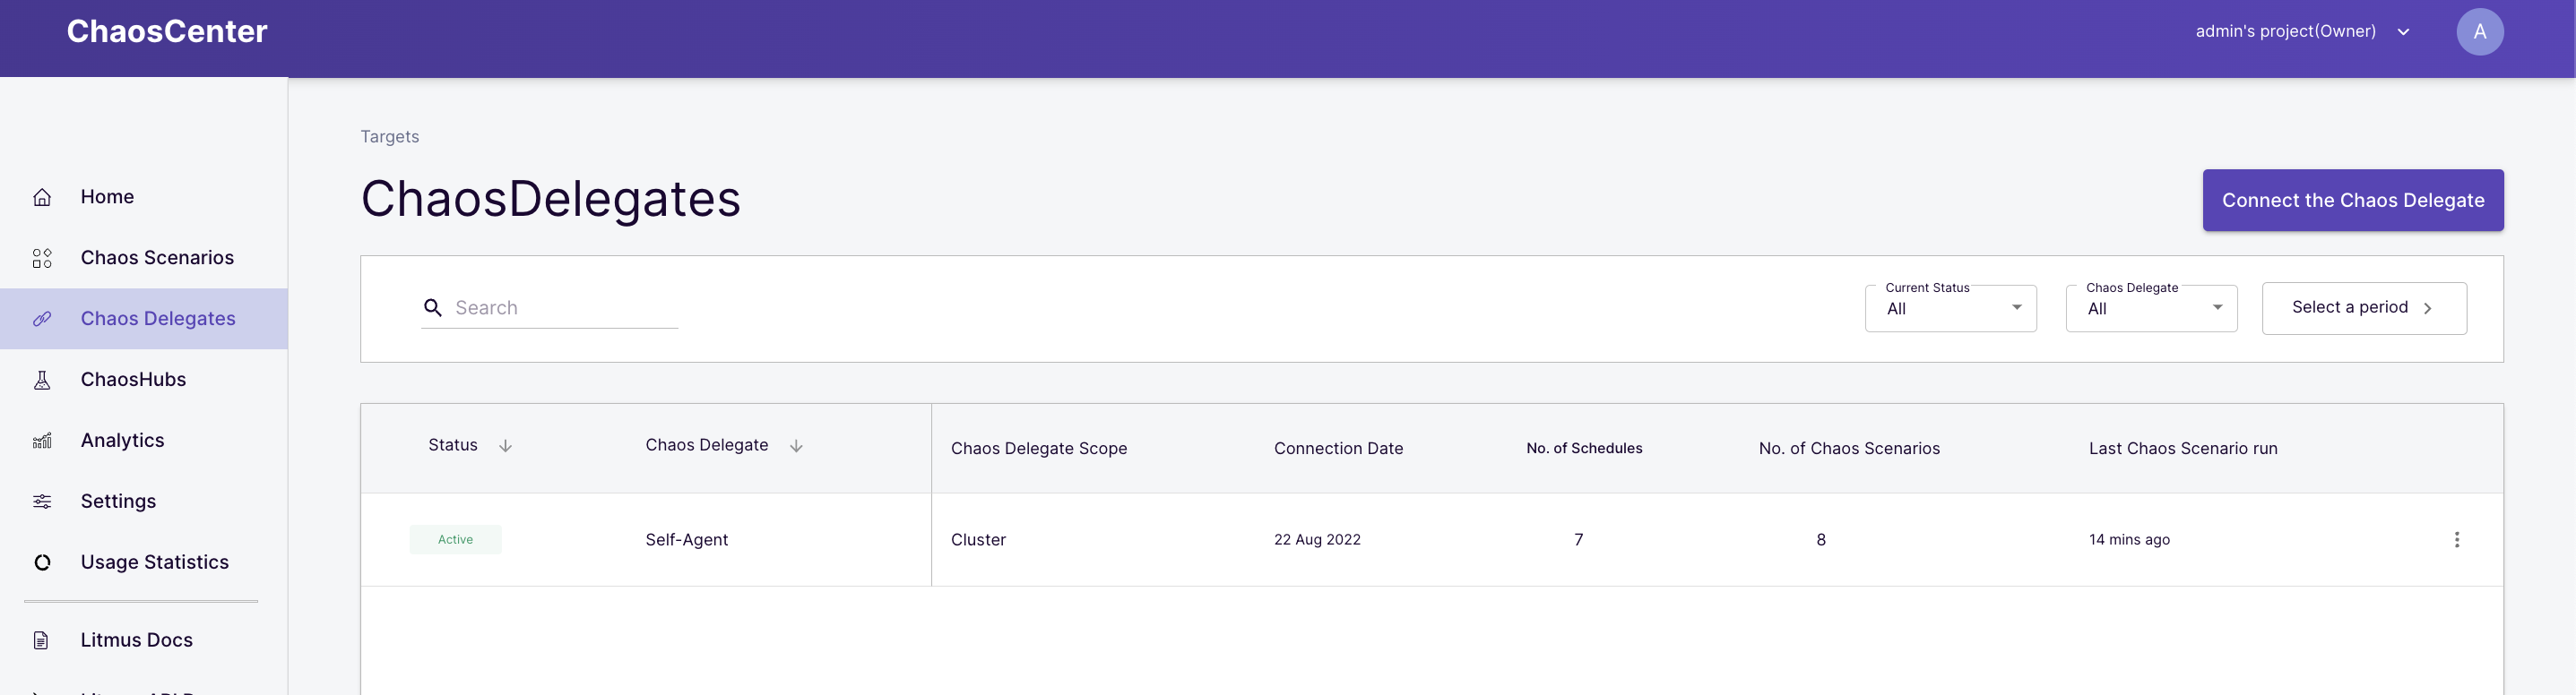
Task: Expand admin's project switcher chevron
Action: tap(2403, 32)
